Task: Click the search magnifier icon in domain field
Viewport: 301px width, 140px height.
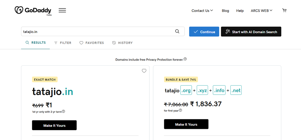Action: point(177,31)
